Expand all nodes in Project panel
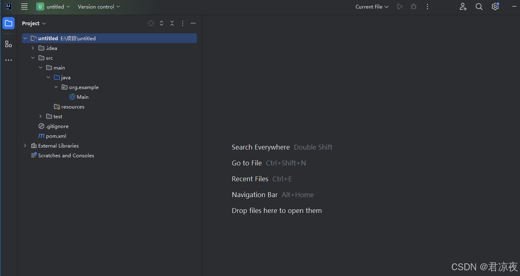Image resolution: width=520 pixels, height=276 pixels. [x=162, y=23]
